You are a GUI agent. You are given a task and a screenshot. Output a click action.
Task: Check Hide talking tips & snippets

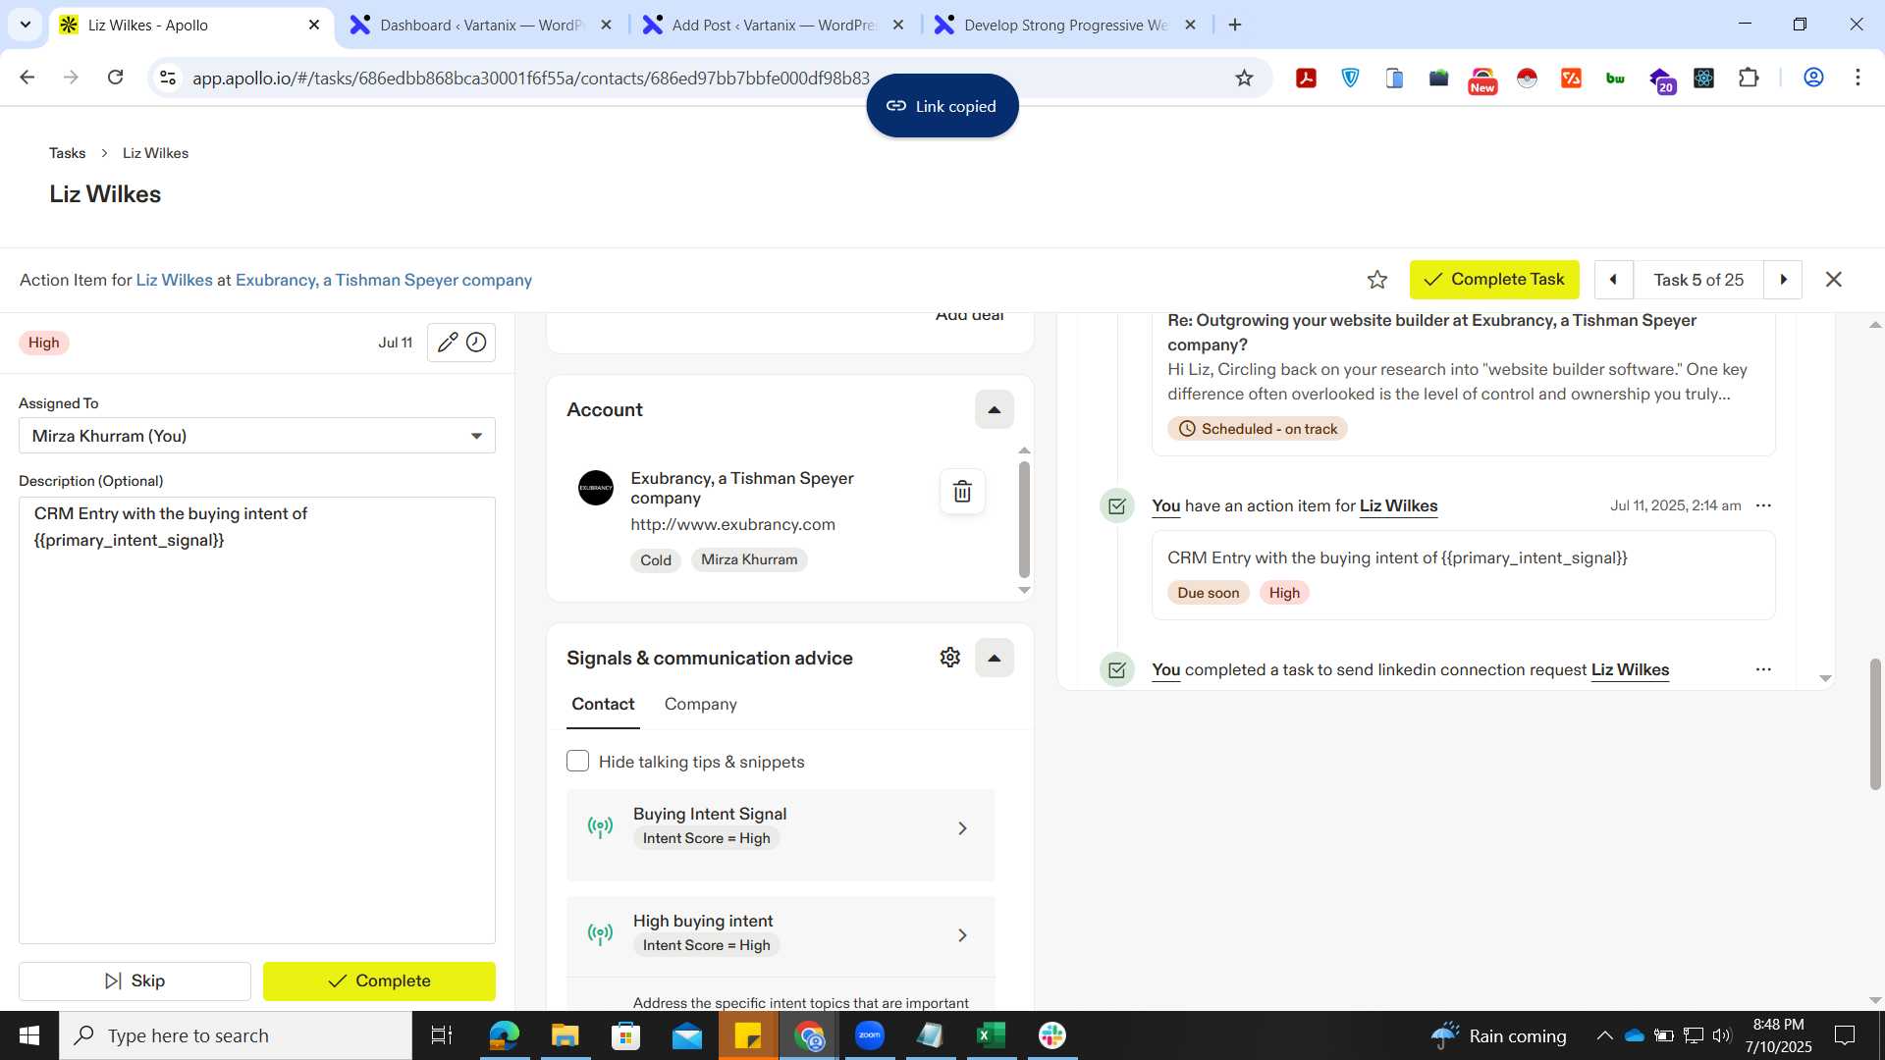(577, 762)
